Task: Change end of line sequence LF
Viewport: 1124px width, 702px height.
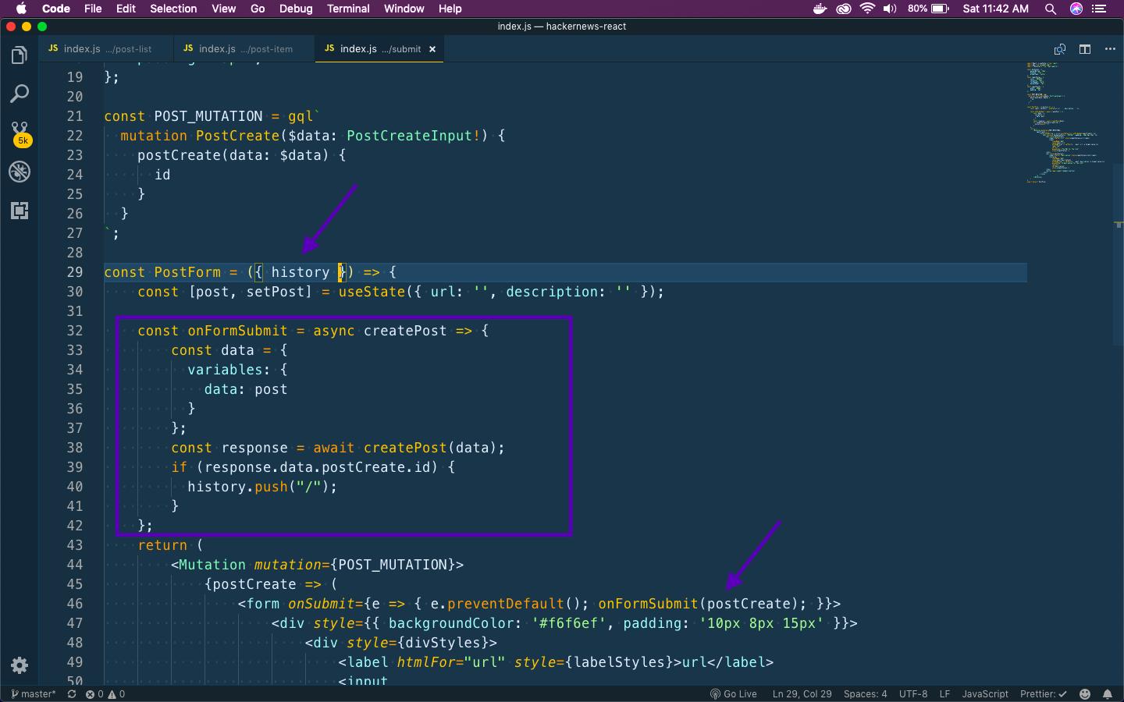Action: click(x=944, y=694)
